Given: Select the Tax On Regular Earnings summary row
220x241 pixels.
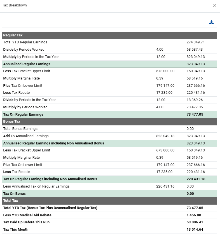Looking at the screenshot, I should pyautogui.click(x=23, y=114).
